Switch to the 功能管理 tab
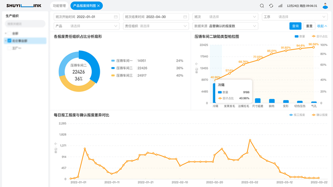The image size is (333, 187). click(59, 6)
